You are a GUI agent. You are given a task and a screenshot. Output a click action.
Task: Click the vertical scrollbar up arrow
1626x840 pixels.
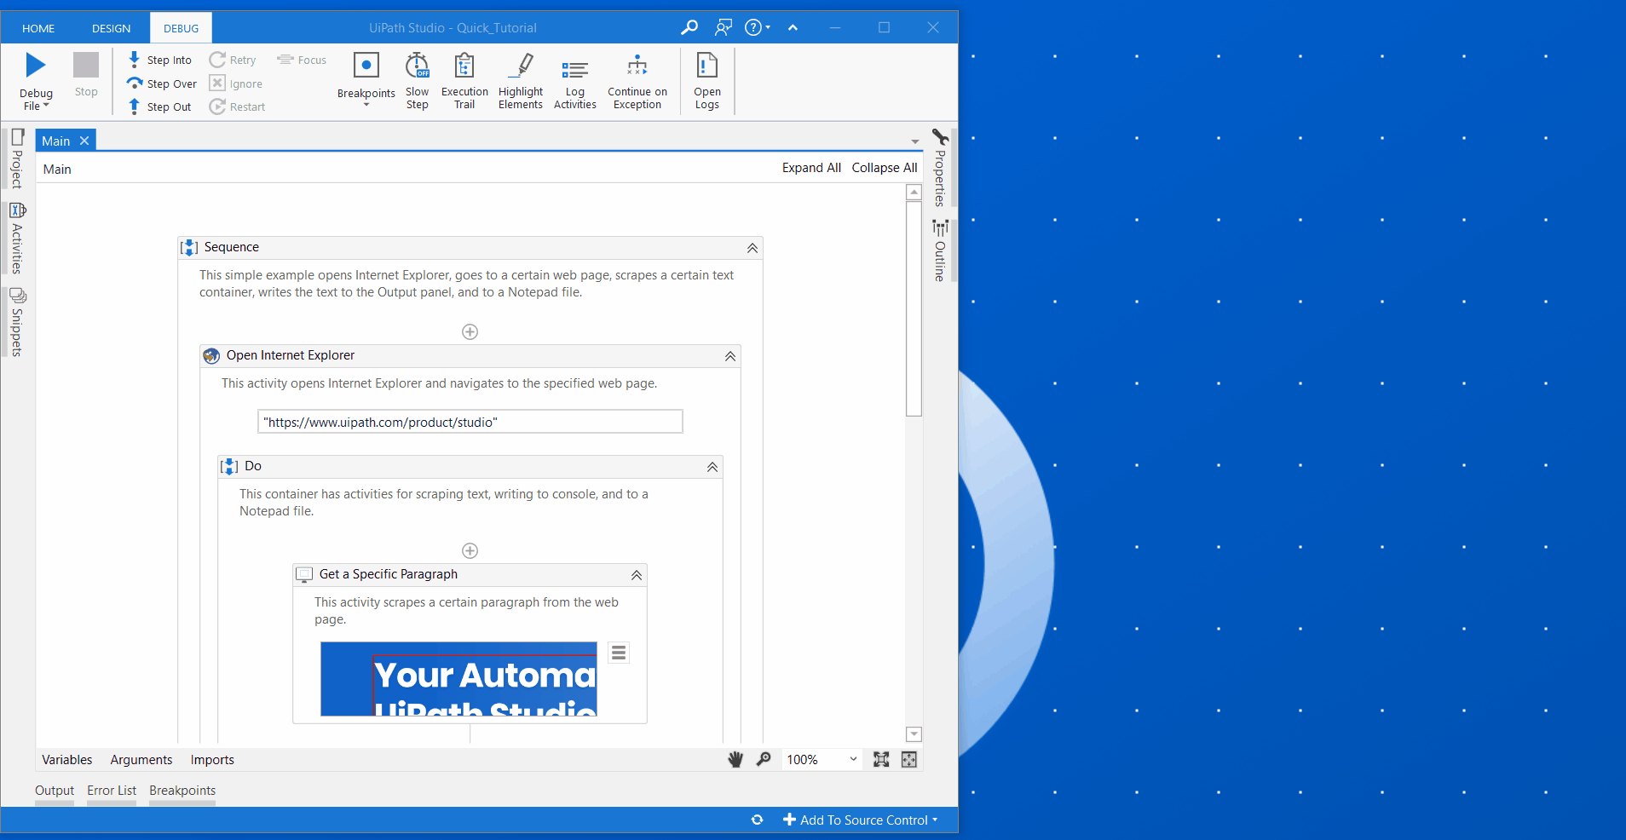coord(914,193)
